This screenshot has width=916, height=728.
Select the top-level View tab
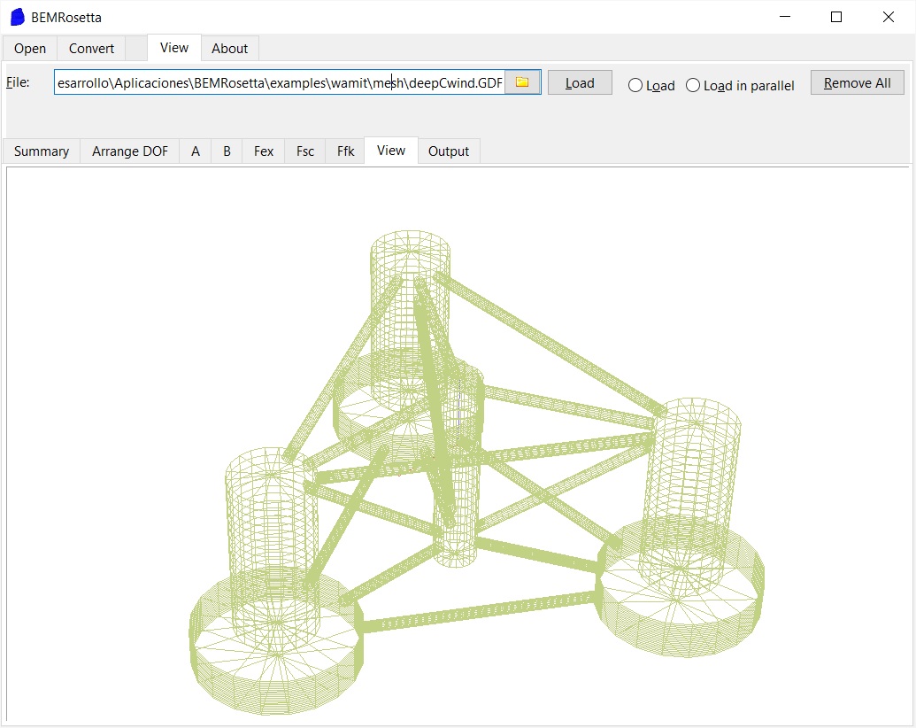coord(174,48)
